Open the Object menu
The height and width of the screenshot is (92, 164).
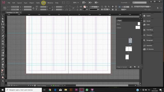click(32, 3)
